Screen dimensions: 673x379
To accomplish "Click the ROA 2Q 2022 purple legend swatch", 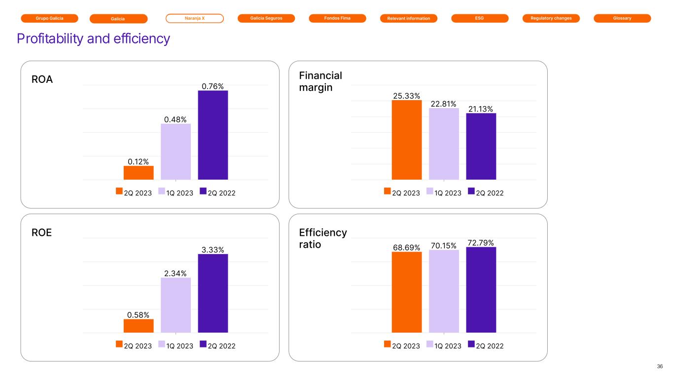I will tap(203, 191).
